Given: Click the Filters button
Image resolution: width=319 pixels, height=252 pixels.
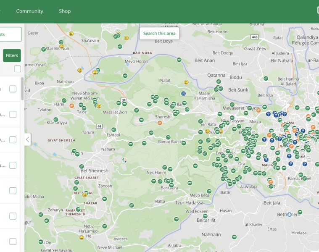Looking at the screenshot, I should (12, 55).
